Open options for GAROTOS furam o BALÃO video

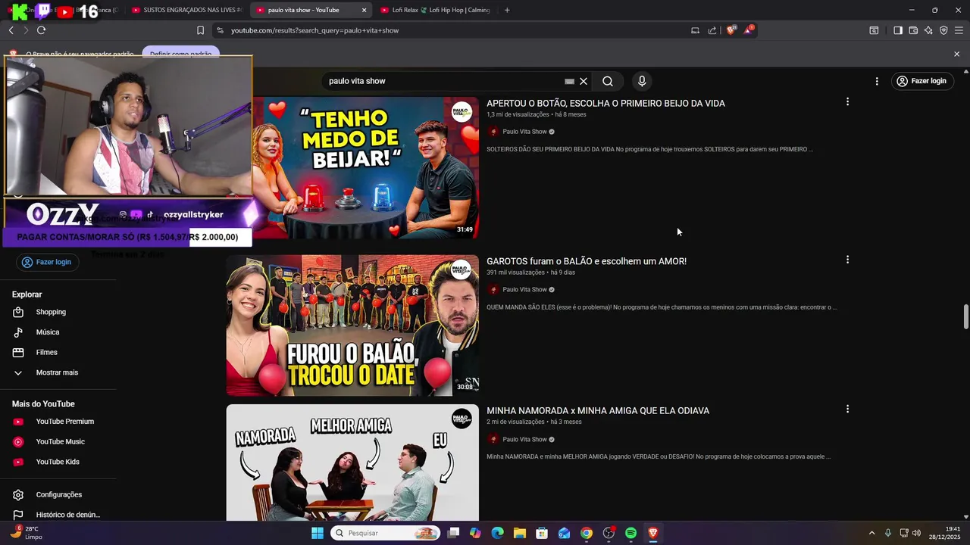pos(847,260)
